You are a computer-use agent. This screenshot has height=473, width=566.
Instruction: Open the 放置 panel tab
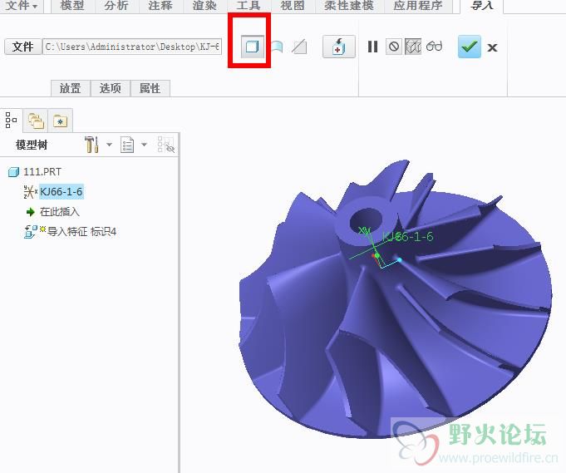click(x=71, y=88)
